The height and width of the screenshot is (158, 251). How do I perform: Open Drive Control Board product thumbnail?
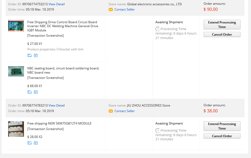coord(16,26)
